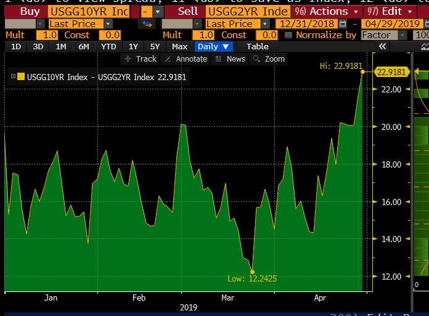Click the chart type icon at right edge

coord(425,47)
